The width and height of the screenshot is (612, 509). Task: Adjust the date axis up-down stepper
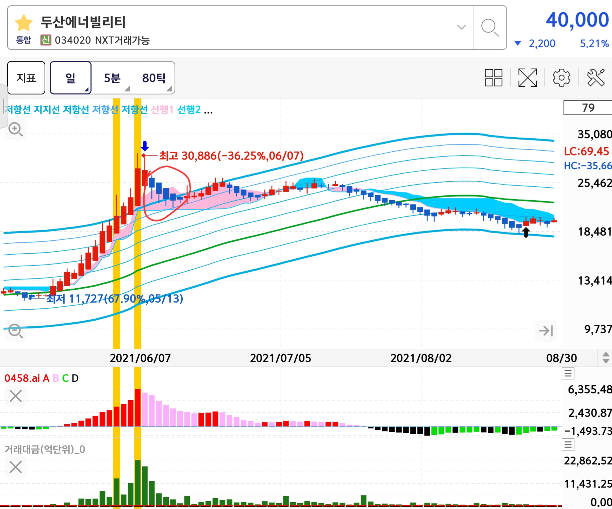tap(606, 358)
